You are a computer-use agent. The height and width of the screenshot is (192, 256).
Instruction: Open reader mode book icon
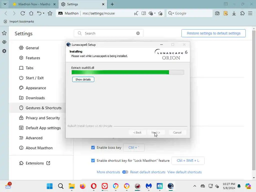click(x=144, y=13)
